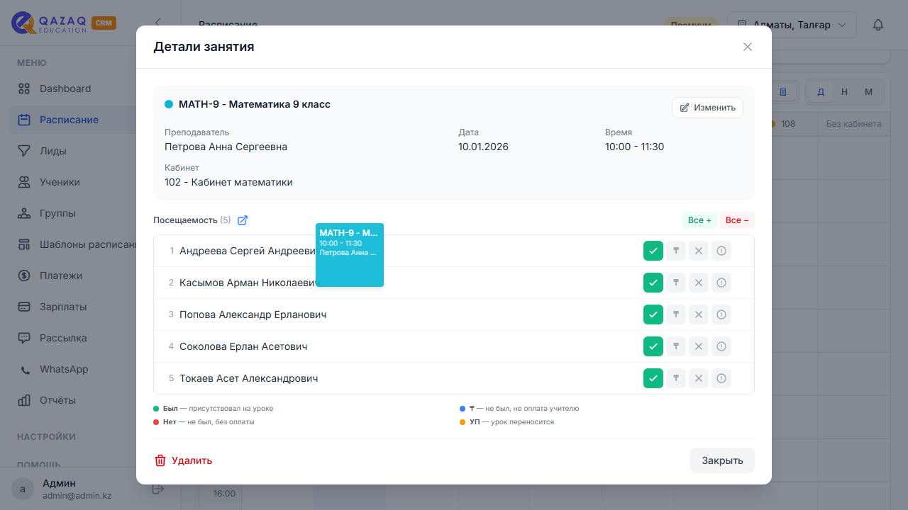The image size is (908, 510).
Task: Mark Токаев Асет as present (green check)
Action: point(653,378)
